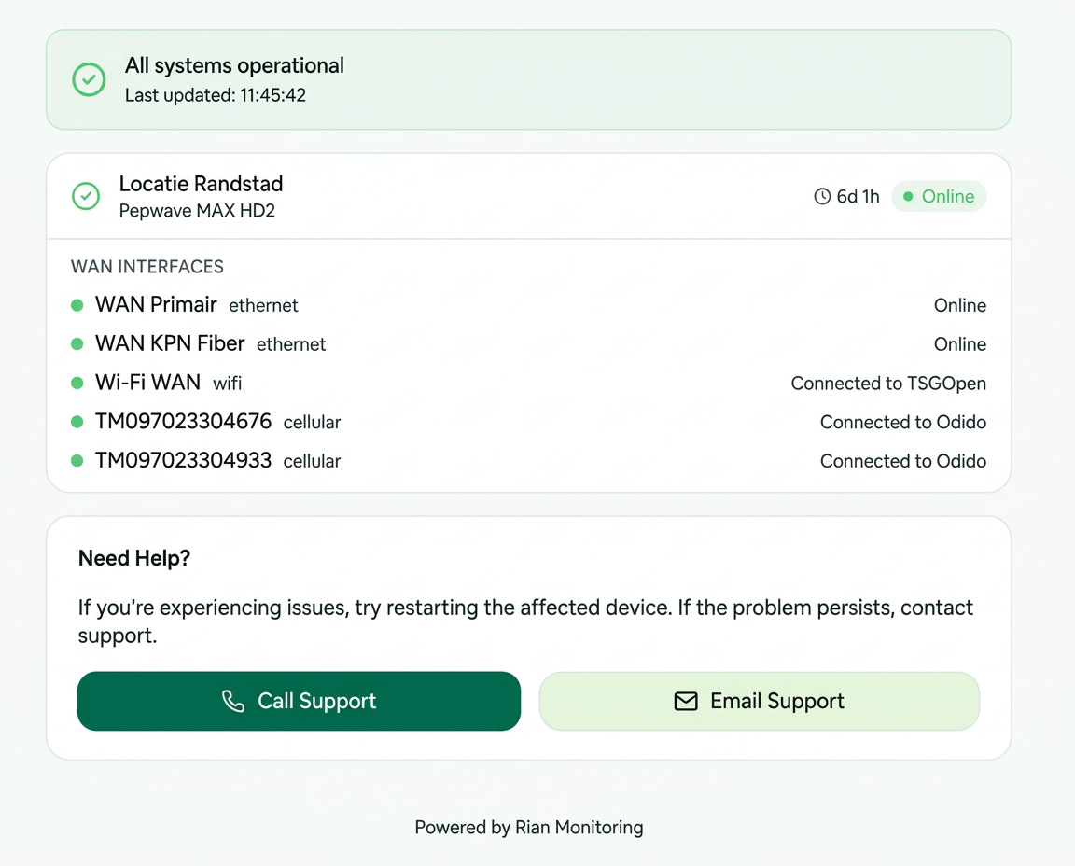The width and height of the screenshot is (1075, 866).
Task: Click the Connected to TSGOpen status
Action: pyautogui.click(x=888, y=384)
